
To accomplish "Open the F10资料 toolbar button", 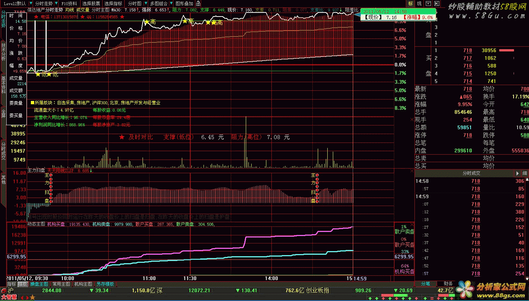I will 69,3.
